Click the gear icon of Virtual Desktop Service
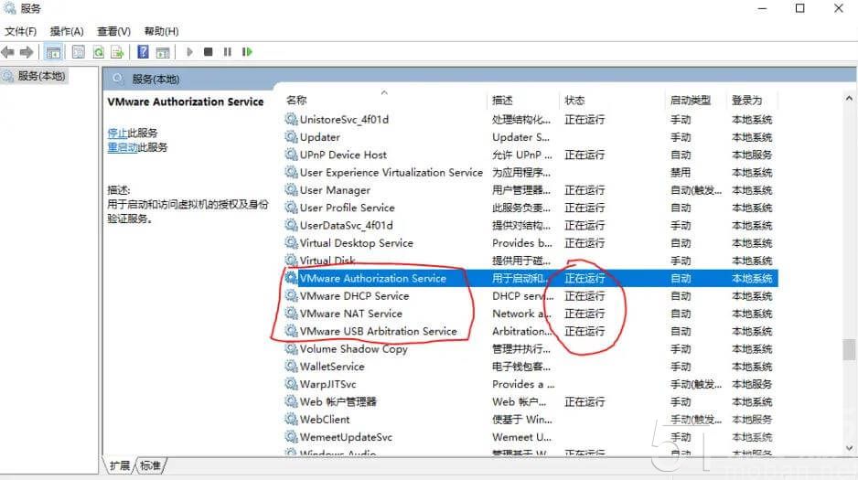The height and width of the screenshot is (480, 858). [291, 242]
